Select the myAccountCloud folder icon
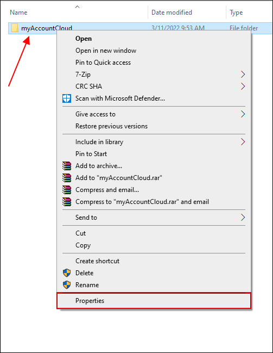 [15, 28]
